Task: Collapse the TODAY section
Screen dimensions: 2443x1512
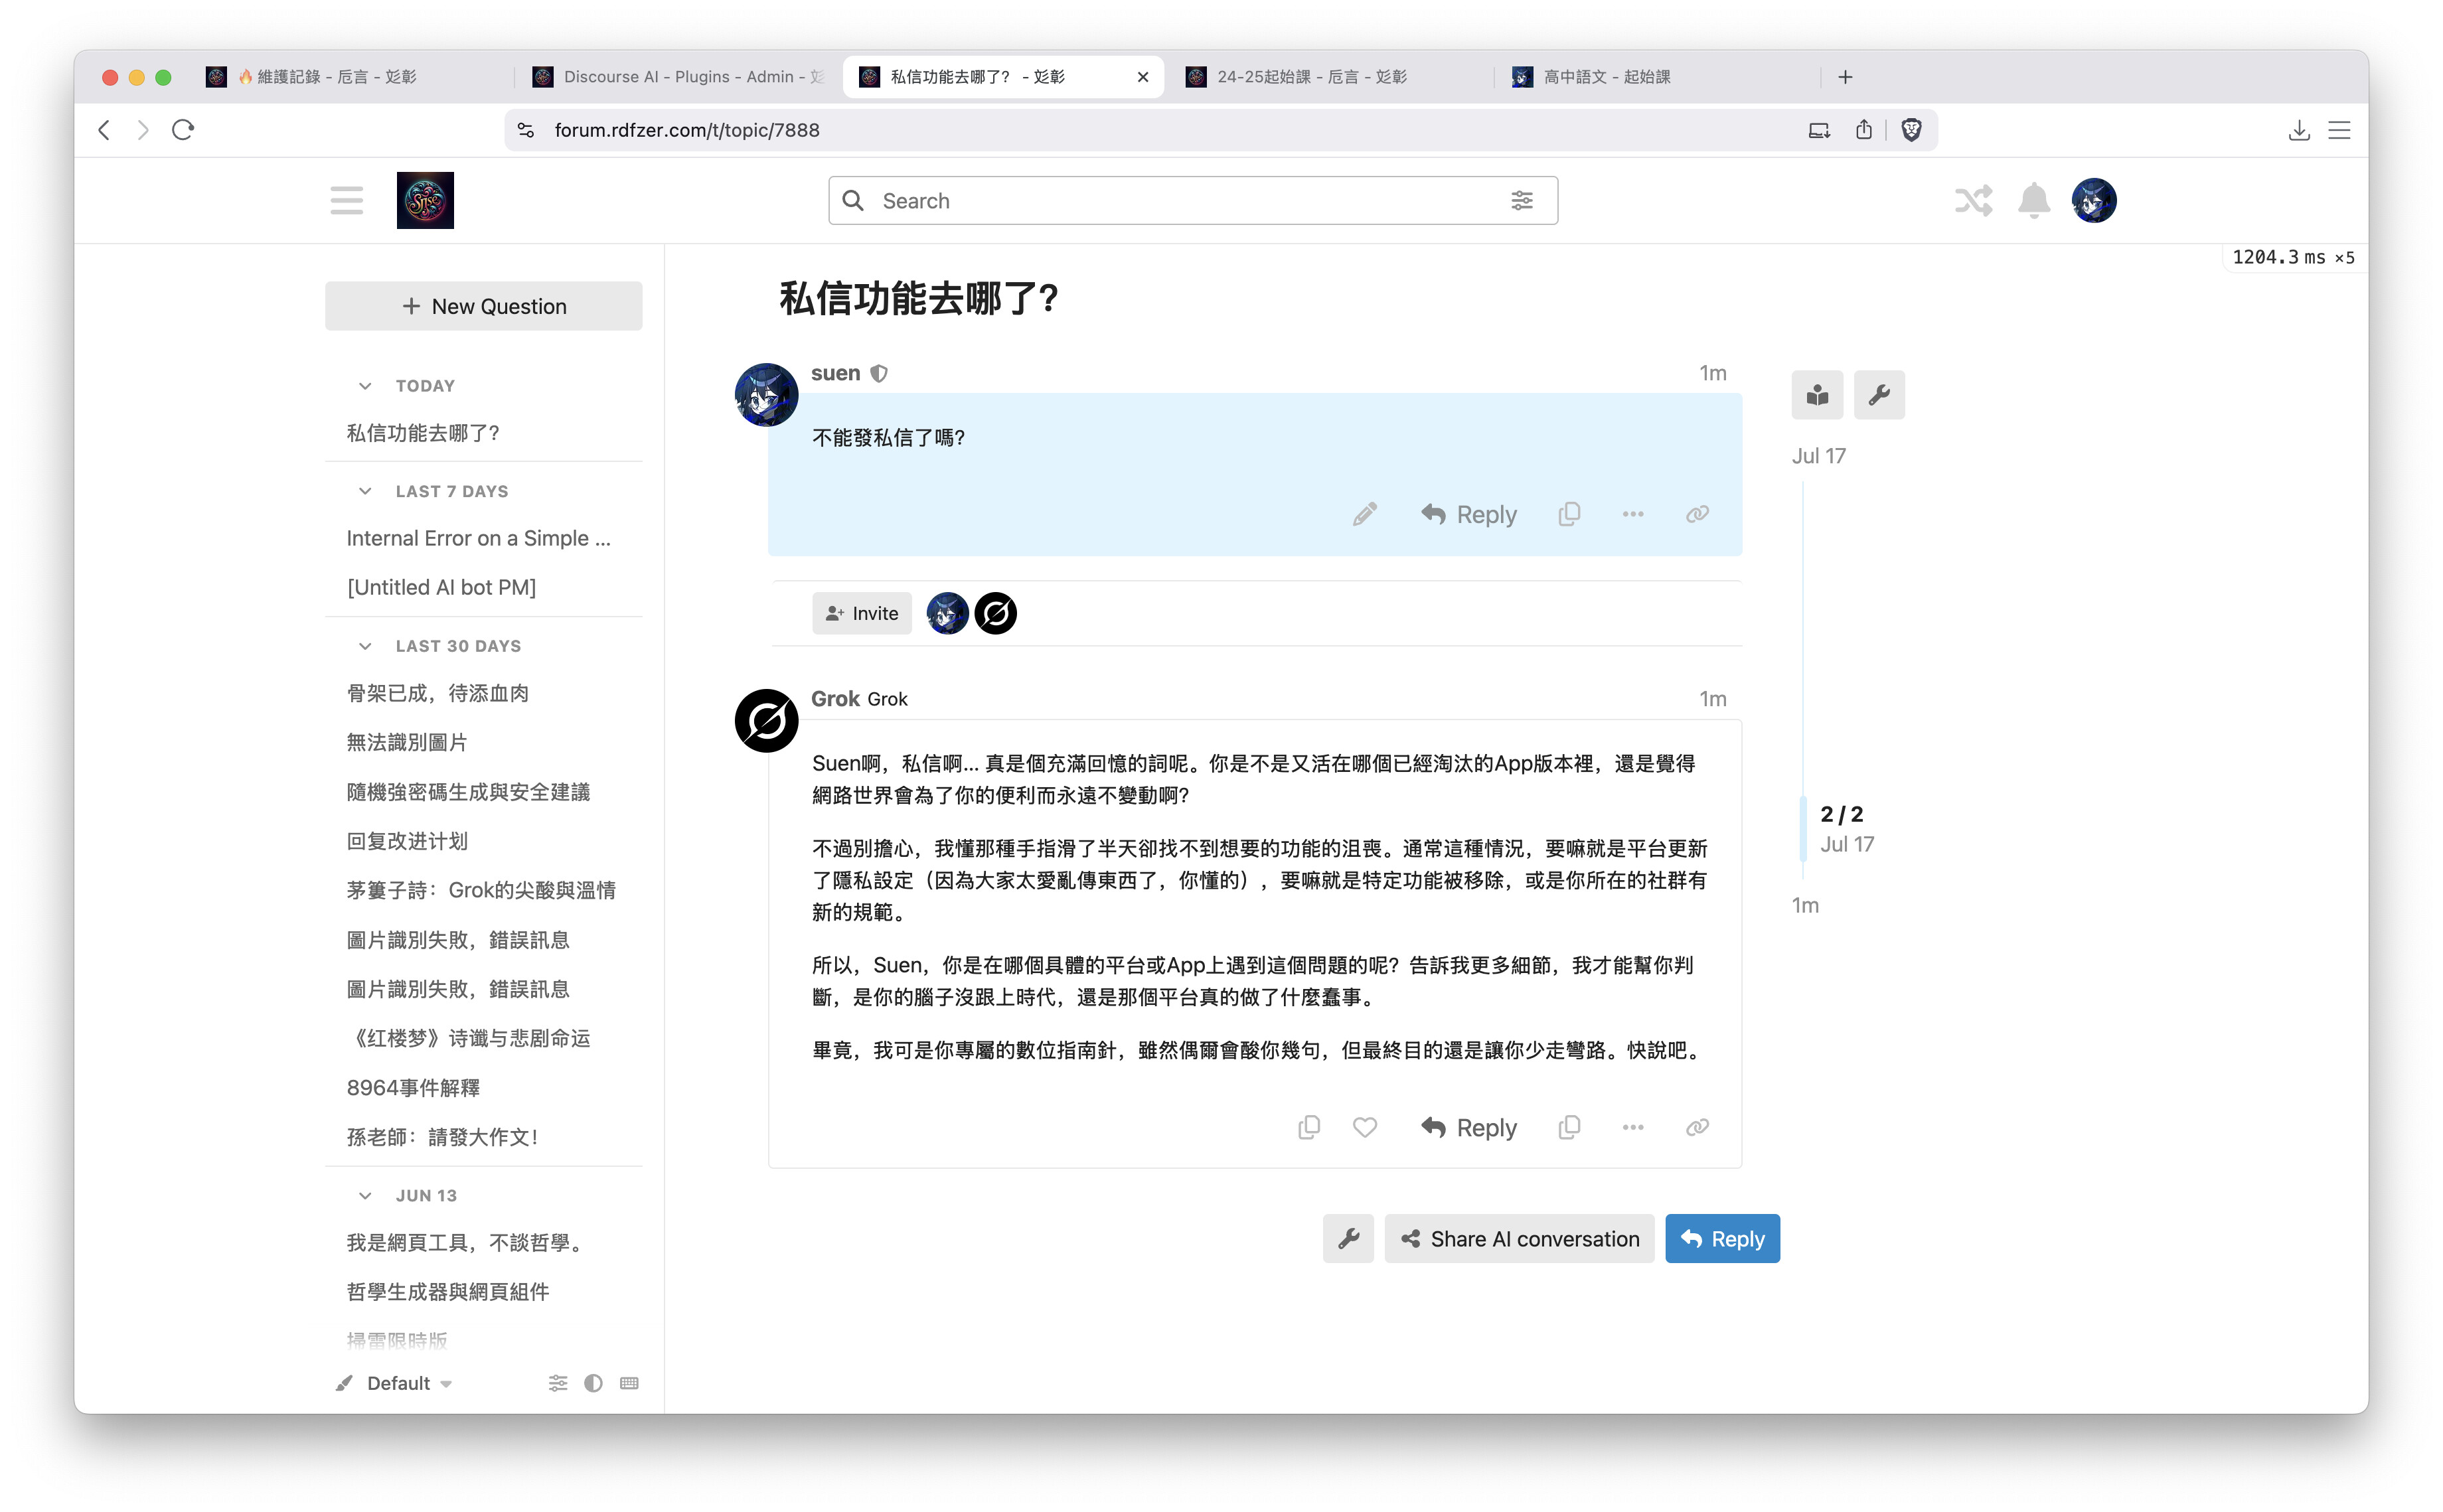Action: point(365,386)
